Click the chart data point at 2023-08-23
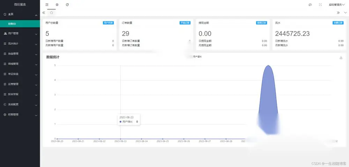This screenshot has height=167, width=349. coord(120,139)
